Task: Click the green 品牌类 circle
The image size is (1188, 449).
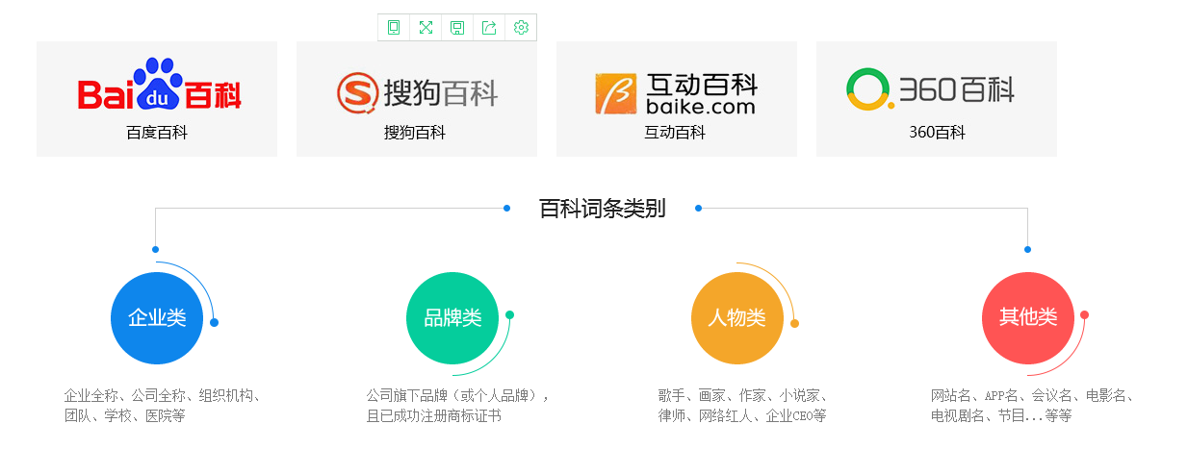Action: 452,318
